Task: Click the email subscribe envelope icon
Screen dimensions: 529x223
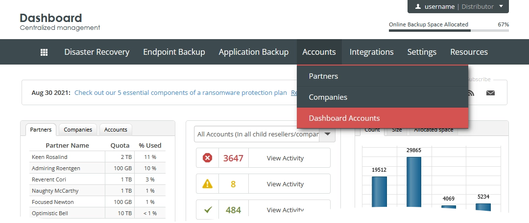Action: click(x=490, y=93)
